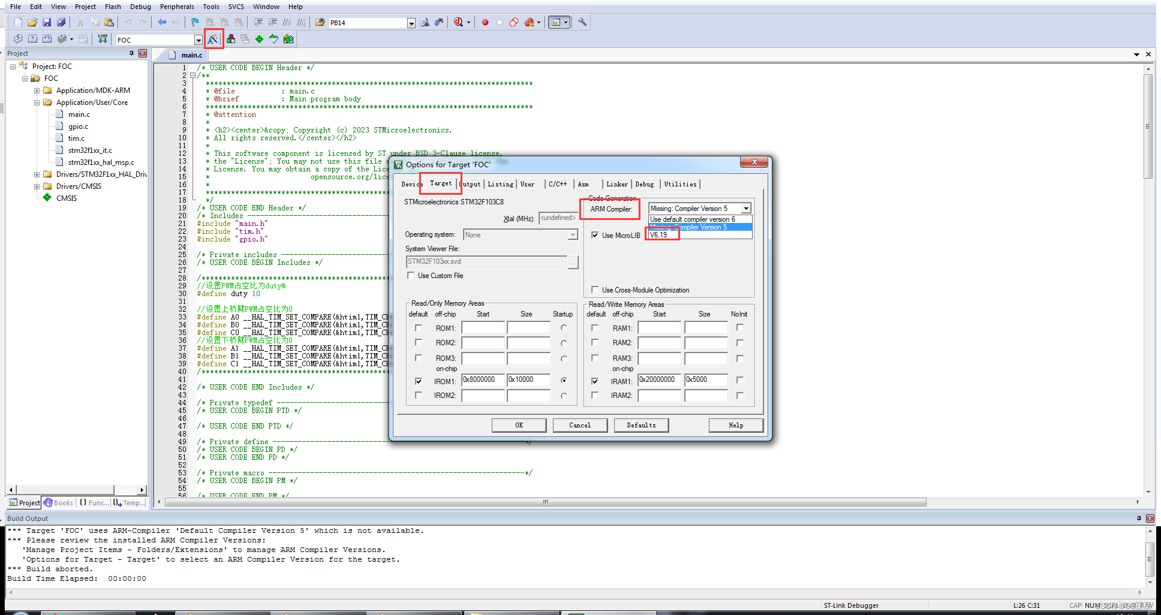This screenshot has width=1161, height=615.
Task: Enable Use Cross-Module Optimization
Action: 595,290
